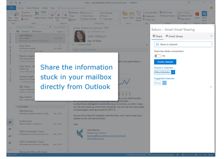Viewport: 224px width, 159px height.
Task: Collapse the message header chevron
Action: 147,45
